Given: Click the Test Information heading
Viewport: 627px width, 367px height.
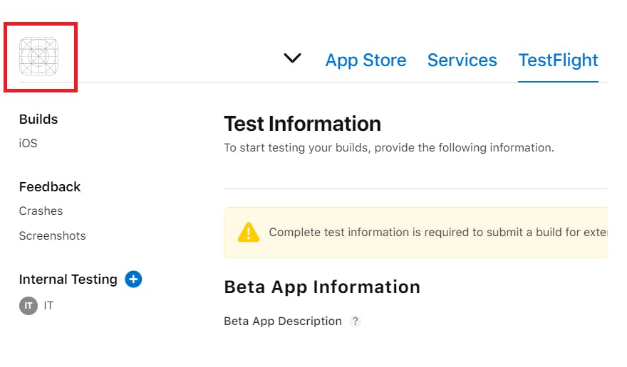Looking at the screenshot, I should (302, 124).
